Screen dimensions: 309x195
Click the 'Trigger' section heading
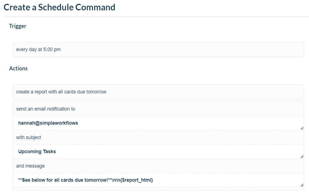click(18, 26)
